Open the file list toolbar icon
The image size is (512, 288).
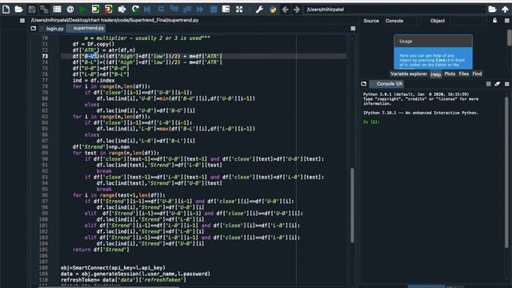(x=57, y=10)
